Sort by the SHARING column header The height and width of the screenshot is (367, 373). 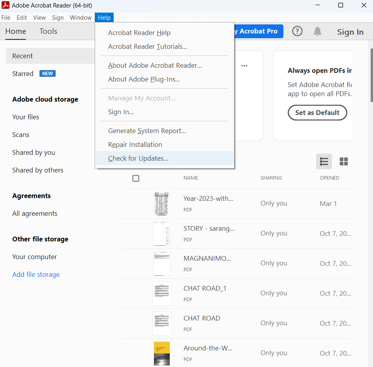271,178
